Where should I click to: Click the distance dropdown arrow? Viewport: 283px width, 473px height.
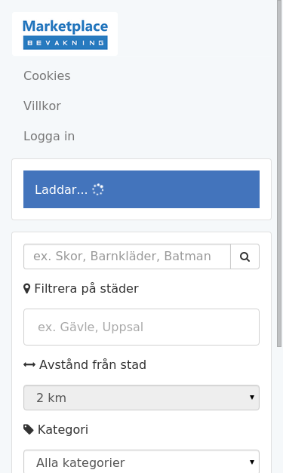(x=252, y=398)
